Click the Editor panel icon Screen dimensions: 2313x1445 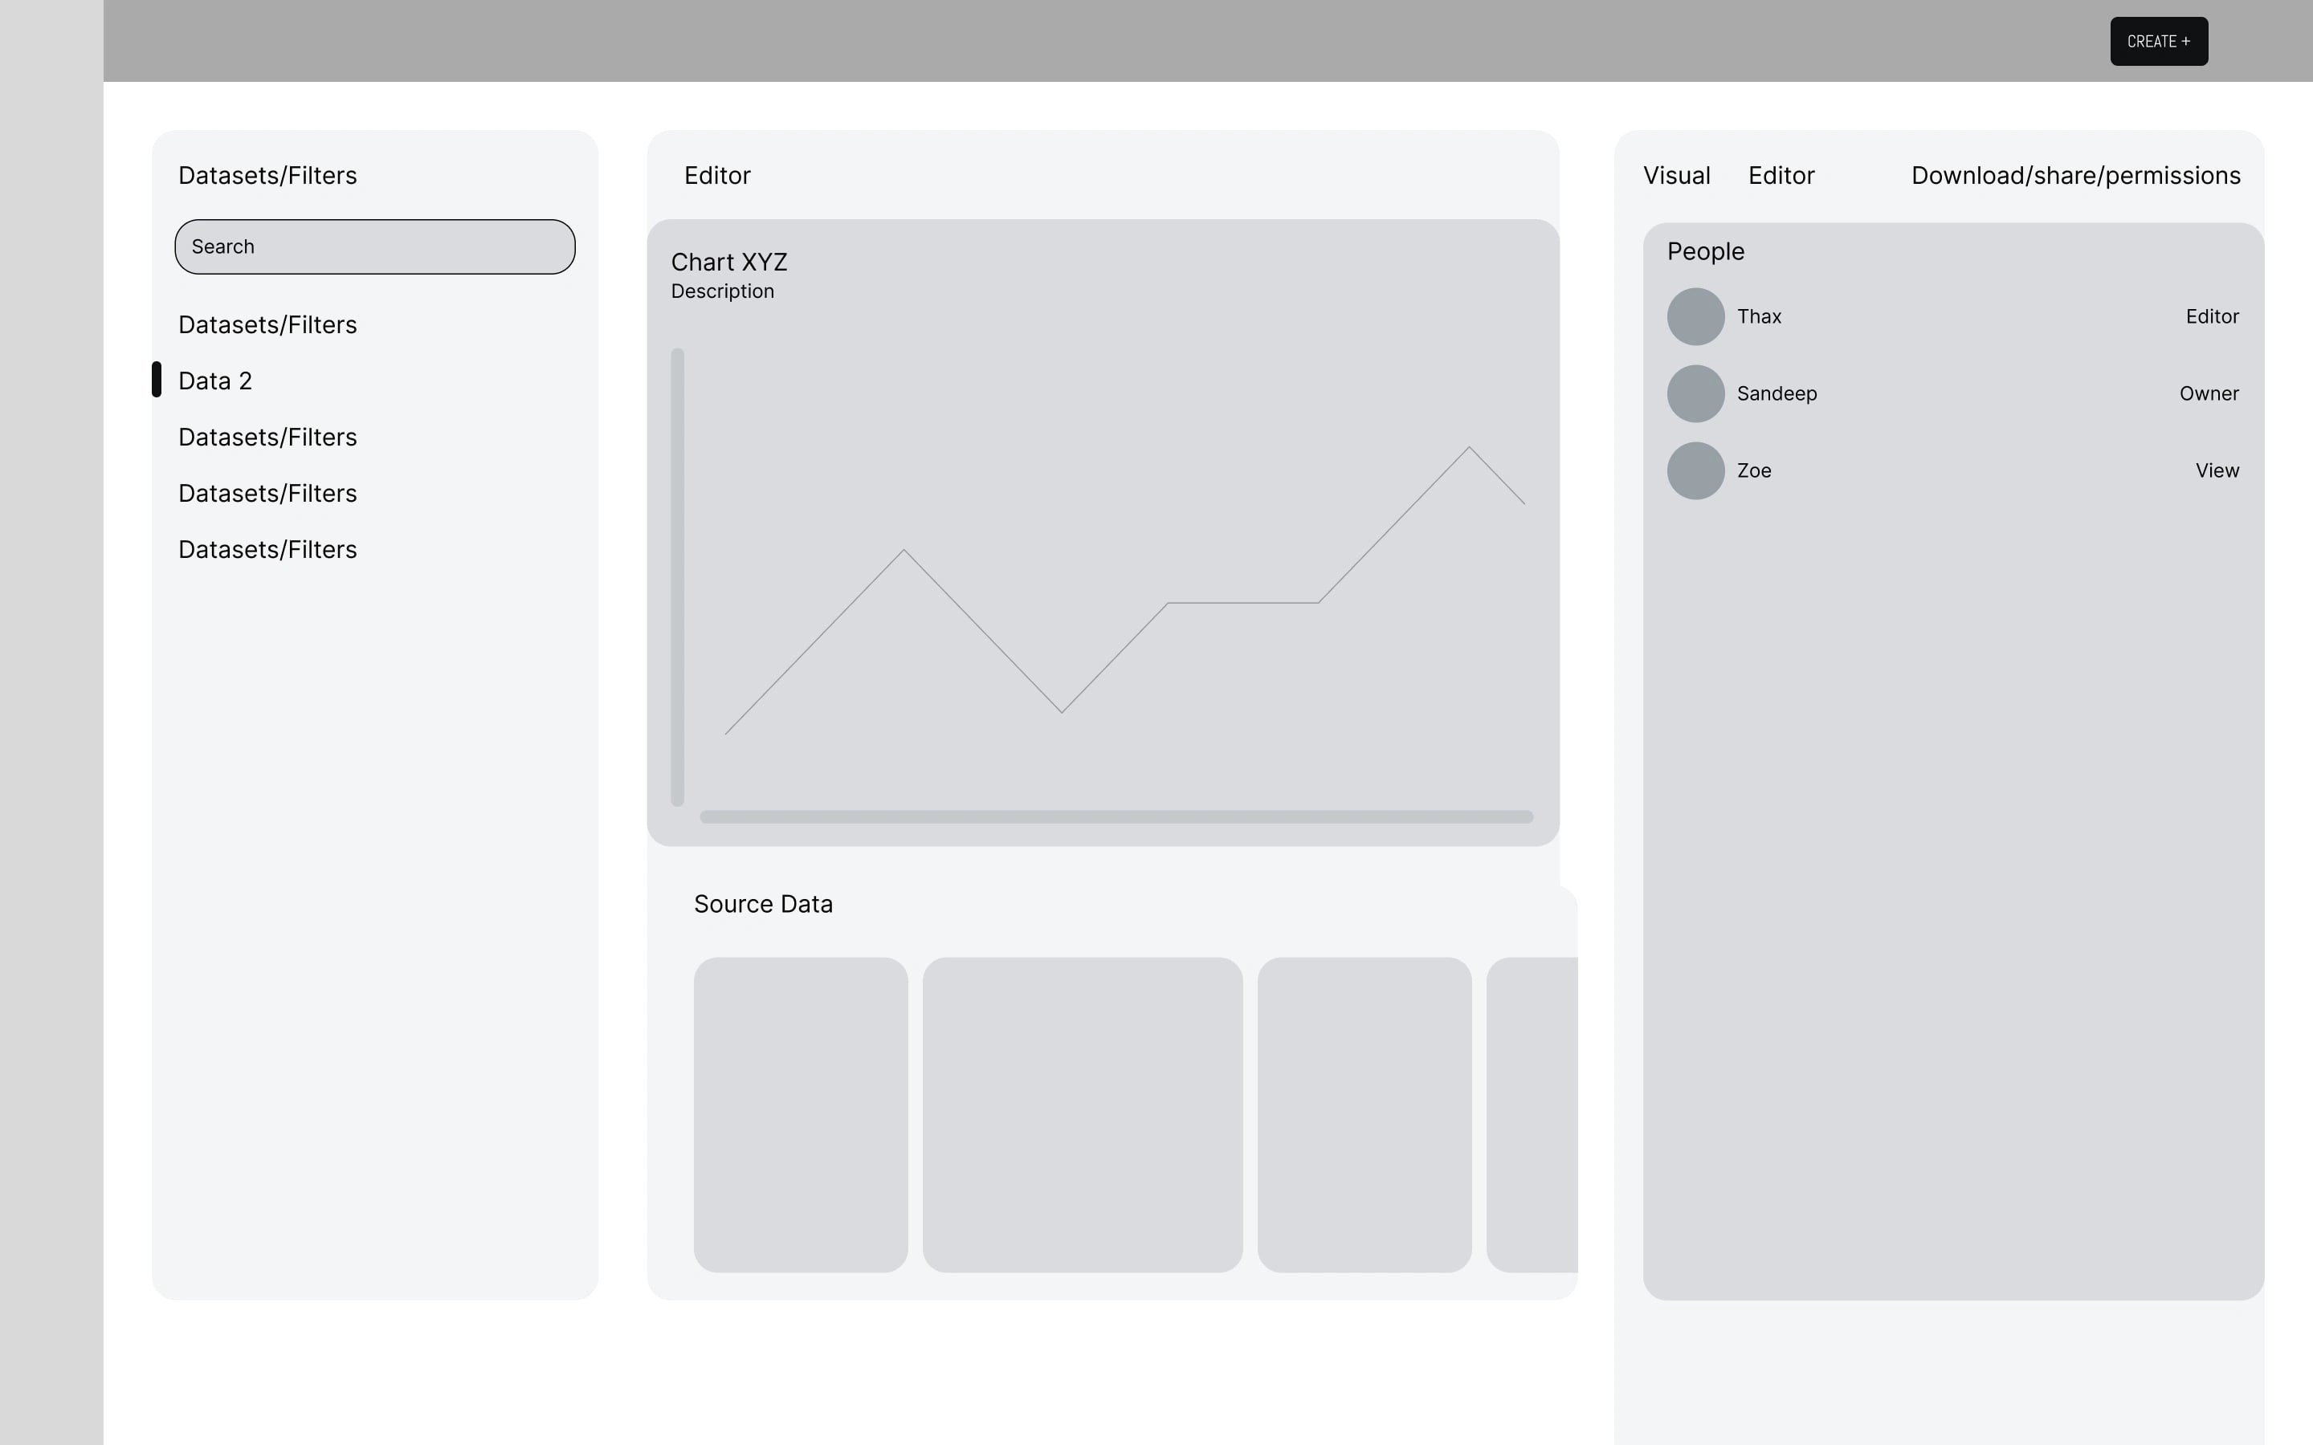tap(1782, 175)
